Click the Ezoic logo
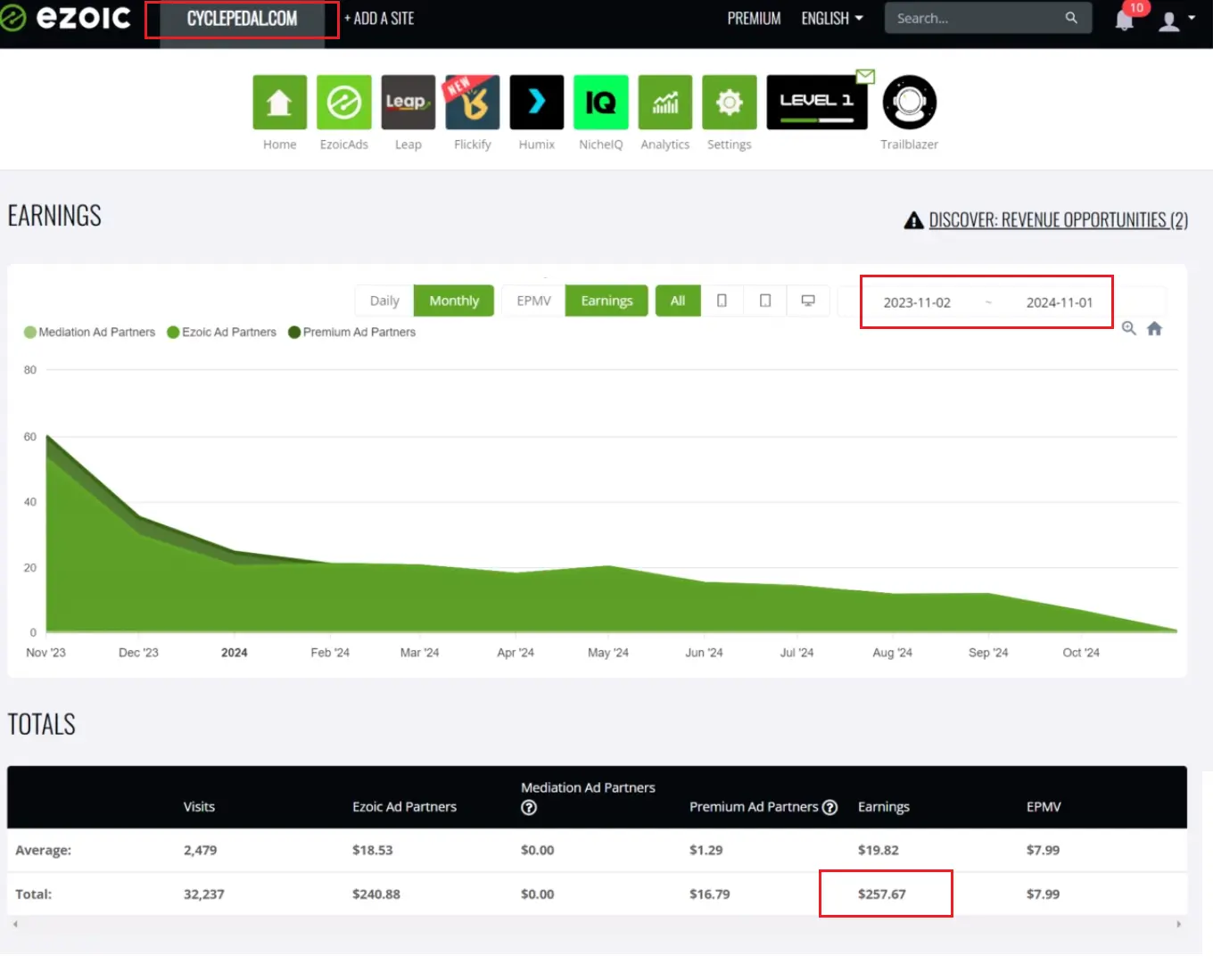This screenshot has width=1213, height=980. coord(65,18)
